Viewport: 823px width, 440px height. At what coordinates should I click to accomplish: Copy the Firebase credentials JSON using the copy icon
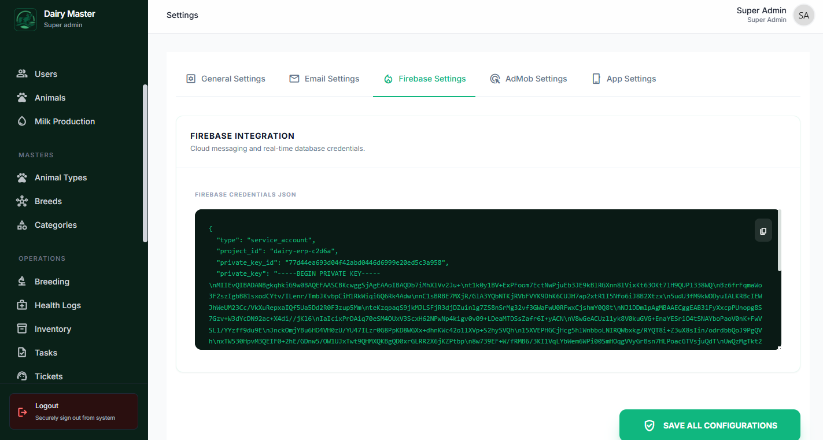point(763,230)
